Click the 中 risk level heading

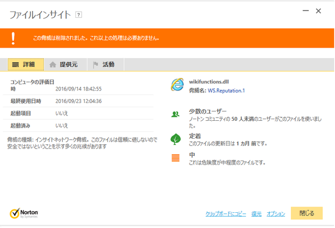(192, 155)
